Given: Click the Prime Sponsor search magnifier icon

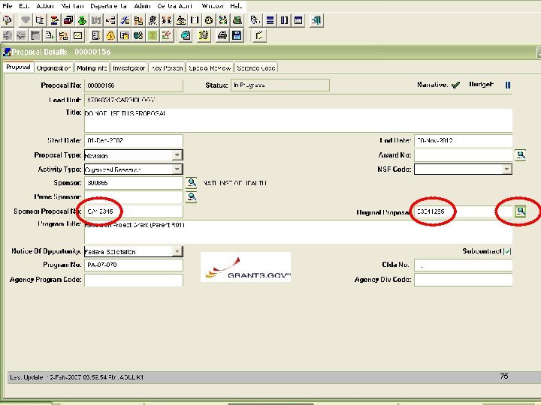Looking at the screenshot, I should pyautogui.click(x=192, y=197).
